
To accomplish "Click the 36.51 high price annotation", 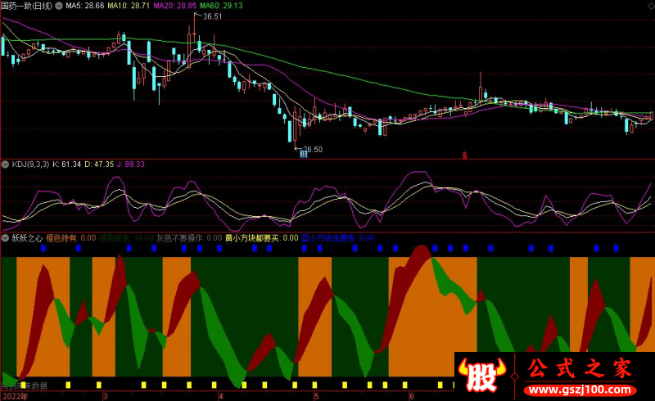I will (212, 16).
